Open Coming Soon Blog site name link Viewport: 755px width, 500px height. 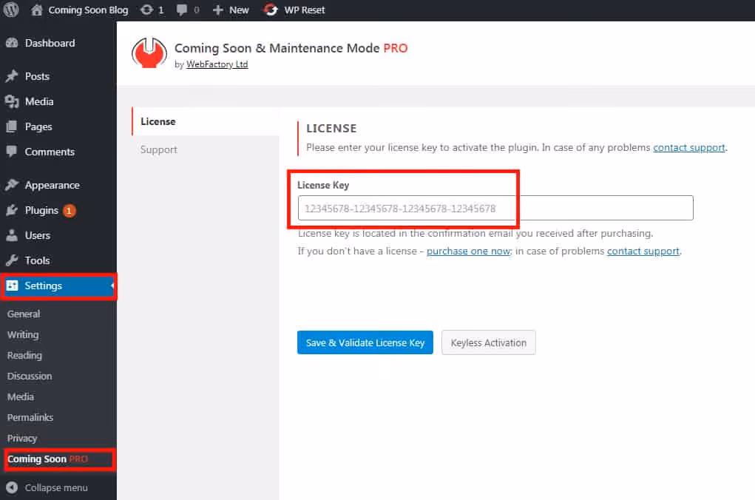[88, 10]
